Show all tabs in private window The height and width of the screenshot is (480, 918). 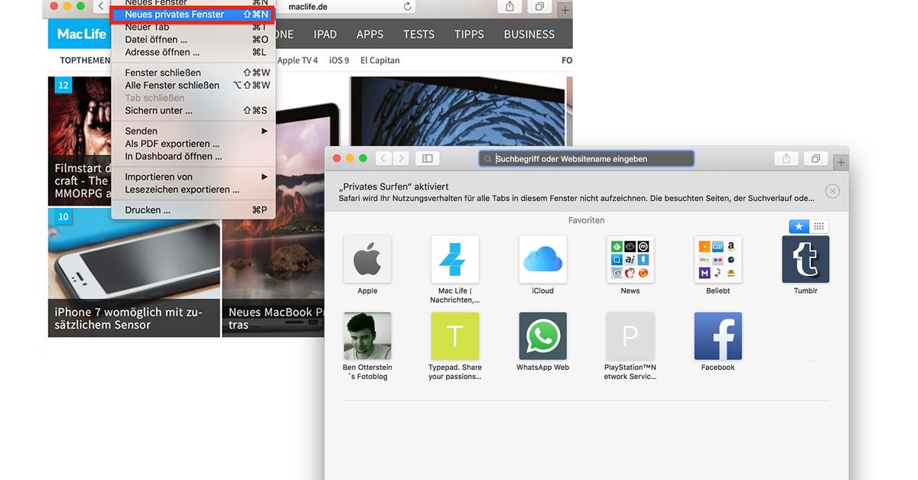(815, 158)
